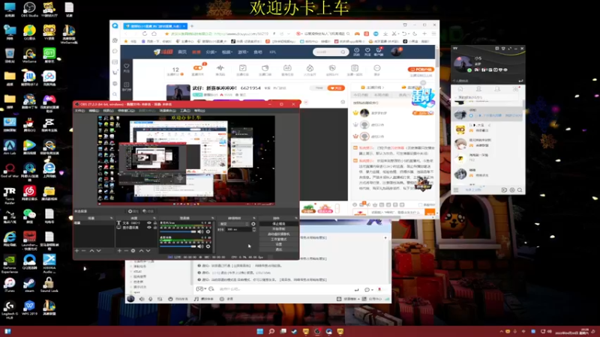Move the source down in the OBS Sources panel
Image resolution: width=600 pixels, height=337 pixels.
click(x=148, y=251)
